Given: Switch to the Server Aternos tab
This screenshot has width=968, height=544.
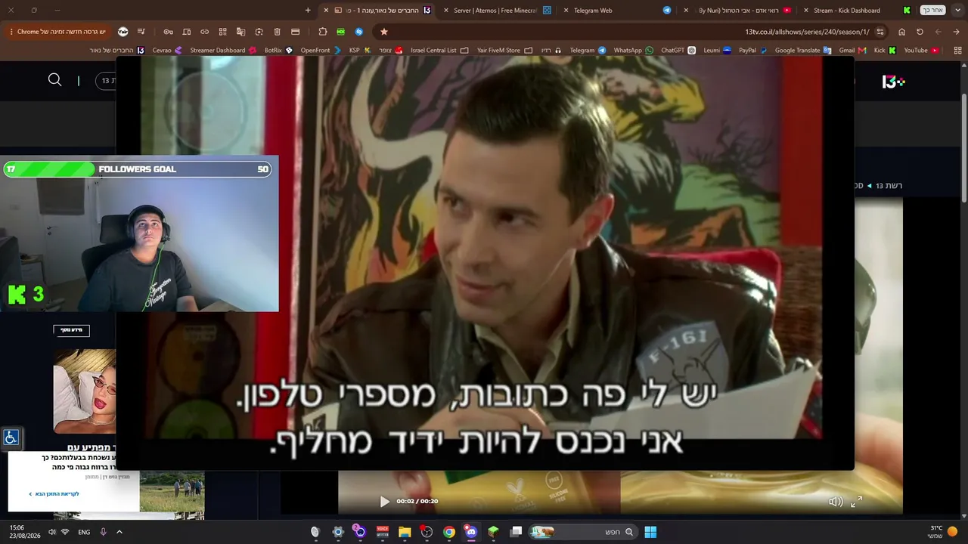Looking at the screenshot, I should click(x=501, y=11).
